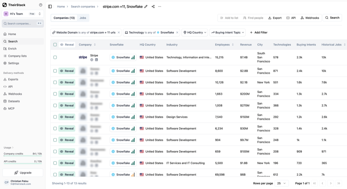Click Add Filter

pos(258,32)
